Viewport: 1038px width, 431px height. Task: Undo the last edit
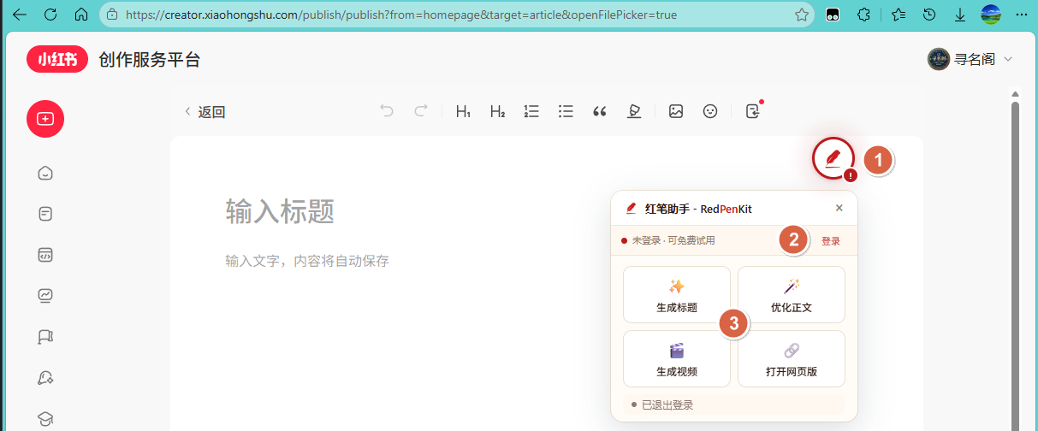coord(387,111)
